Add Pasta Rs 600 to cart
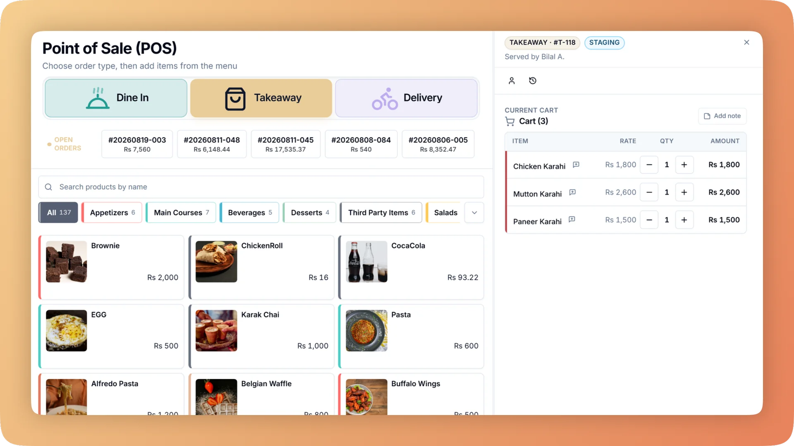 (x=411, y=336)
